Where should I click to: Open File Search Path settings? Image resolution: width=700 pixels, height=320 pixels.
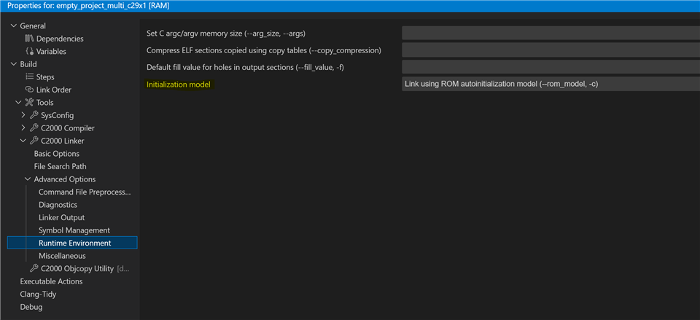[61, 166]
